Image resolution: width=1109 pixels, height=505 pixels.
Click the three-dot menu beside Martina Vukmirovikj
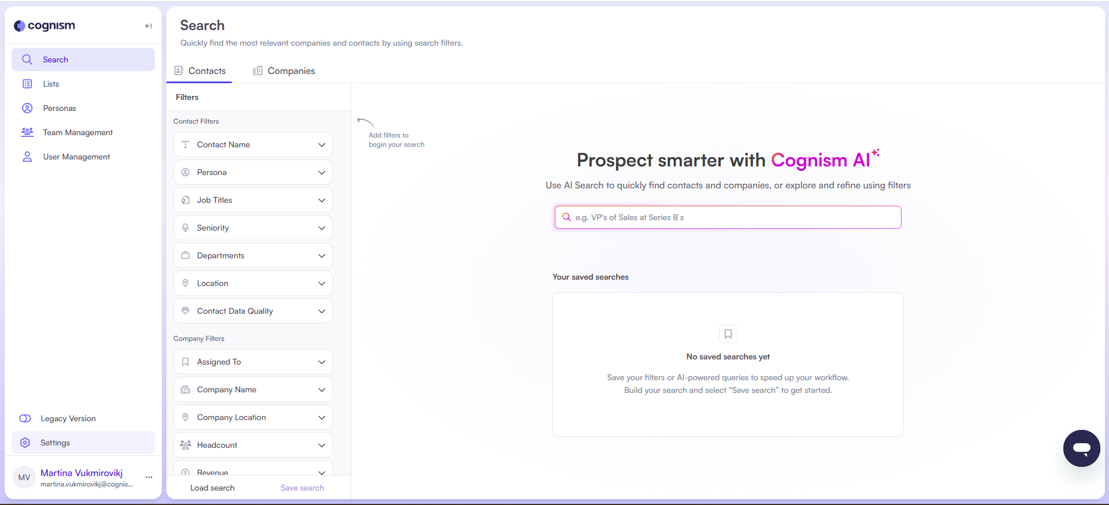point(149,477)
